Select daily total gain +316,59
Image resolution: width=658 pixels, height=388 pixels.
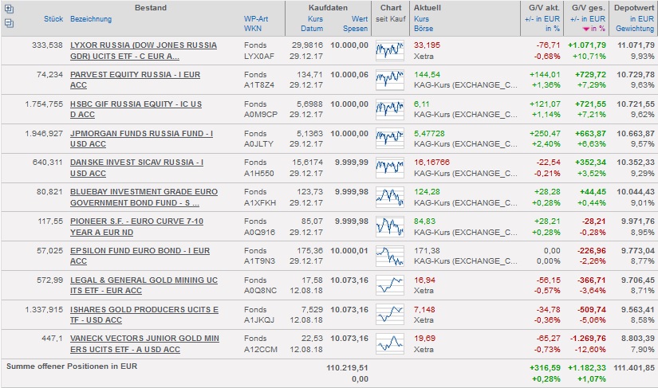[545, 367]
